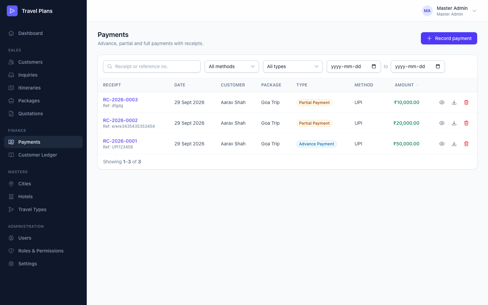
Task: Click the Customer column header
Action: (x=233, y=85)
